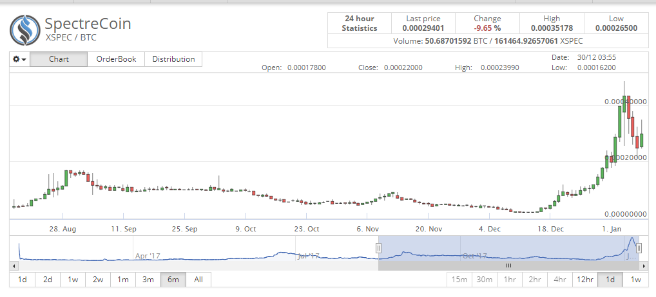Click the 9. Oct axis label
Viewport: 656px width, 297px height.
pos(246,229)
